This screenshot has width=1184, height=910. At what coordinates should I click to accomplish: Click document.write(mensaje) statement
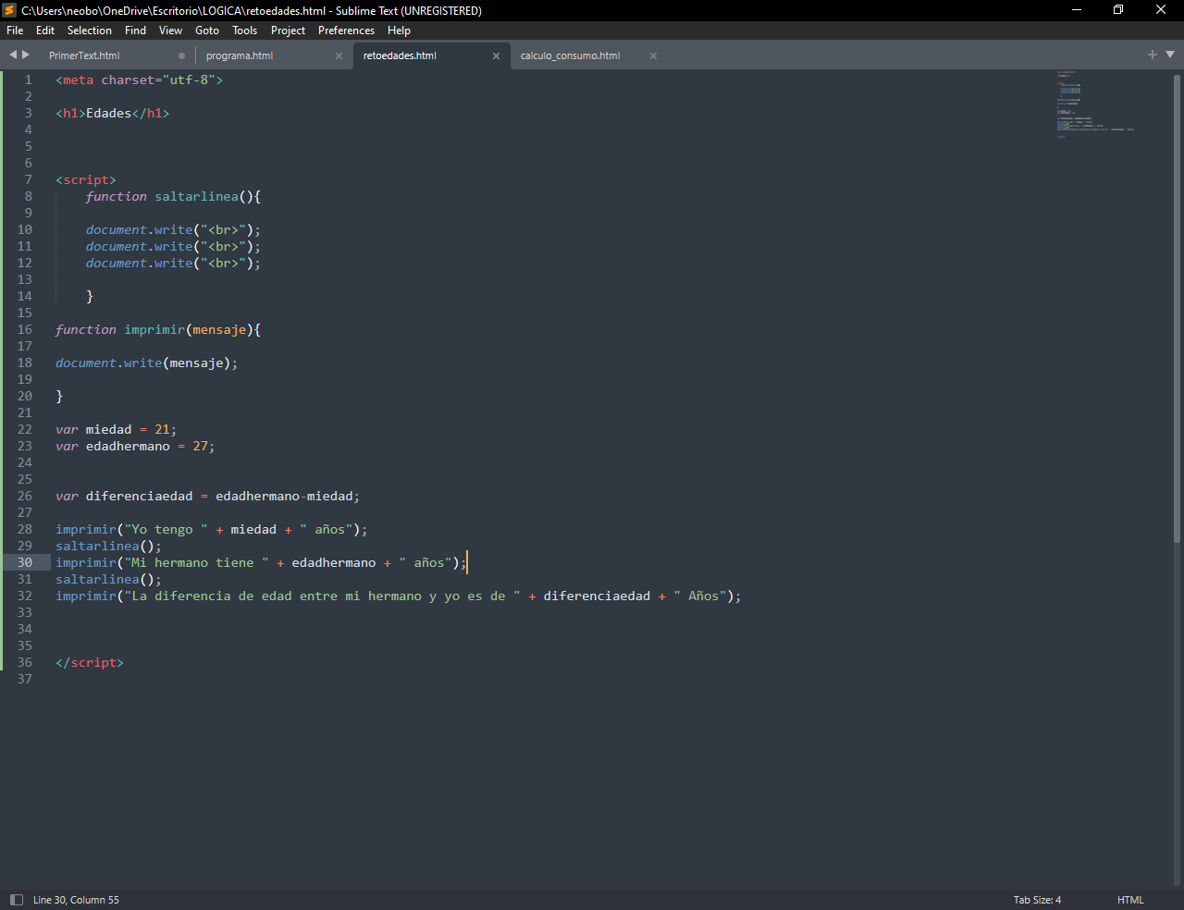click(146, 363)
